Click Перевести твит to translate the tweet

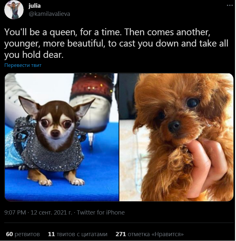coord(23,65)
